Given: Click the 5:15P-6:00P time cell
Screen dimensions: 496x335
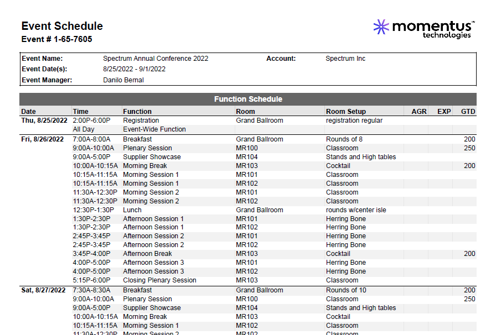Looking at the screenshot, I should (x=91, y=280).
